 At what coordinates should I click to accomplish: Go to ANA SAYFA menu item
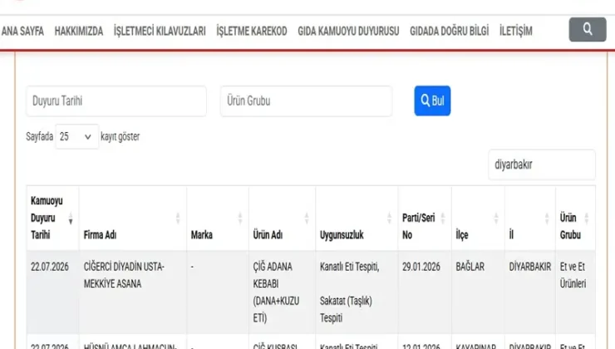[x=22, y=31]
